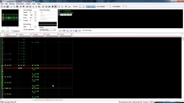Image resolution: width=184 pixels, height=103 pixels.
Task: Select instrument 00 - Triangle Bass
Action: pos(66,11)
